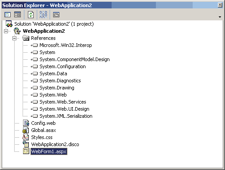Click the System.Diagnostics reference icon
The width and height of the screenshot is (225, 170).
(34, 81)
